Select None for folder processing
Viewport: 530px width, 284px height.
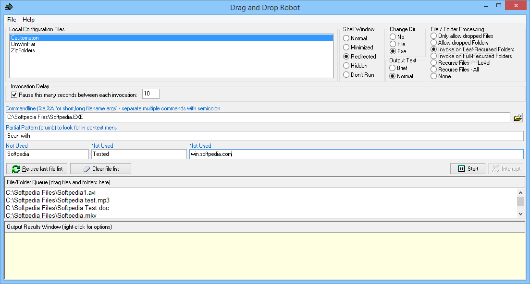441,76
